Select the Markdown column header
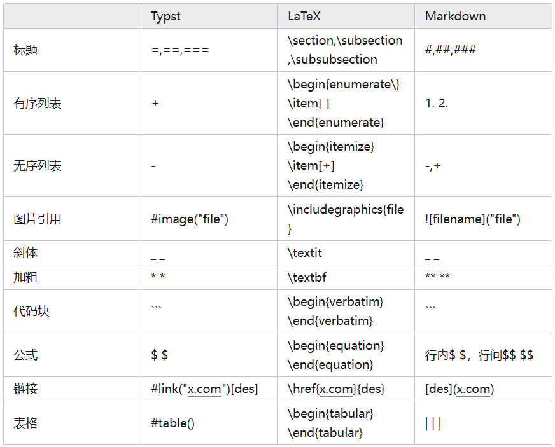Image resolution: width=555 pixels, height=447 pixels. tap(455, 17)
